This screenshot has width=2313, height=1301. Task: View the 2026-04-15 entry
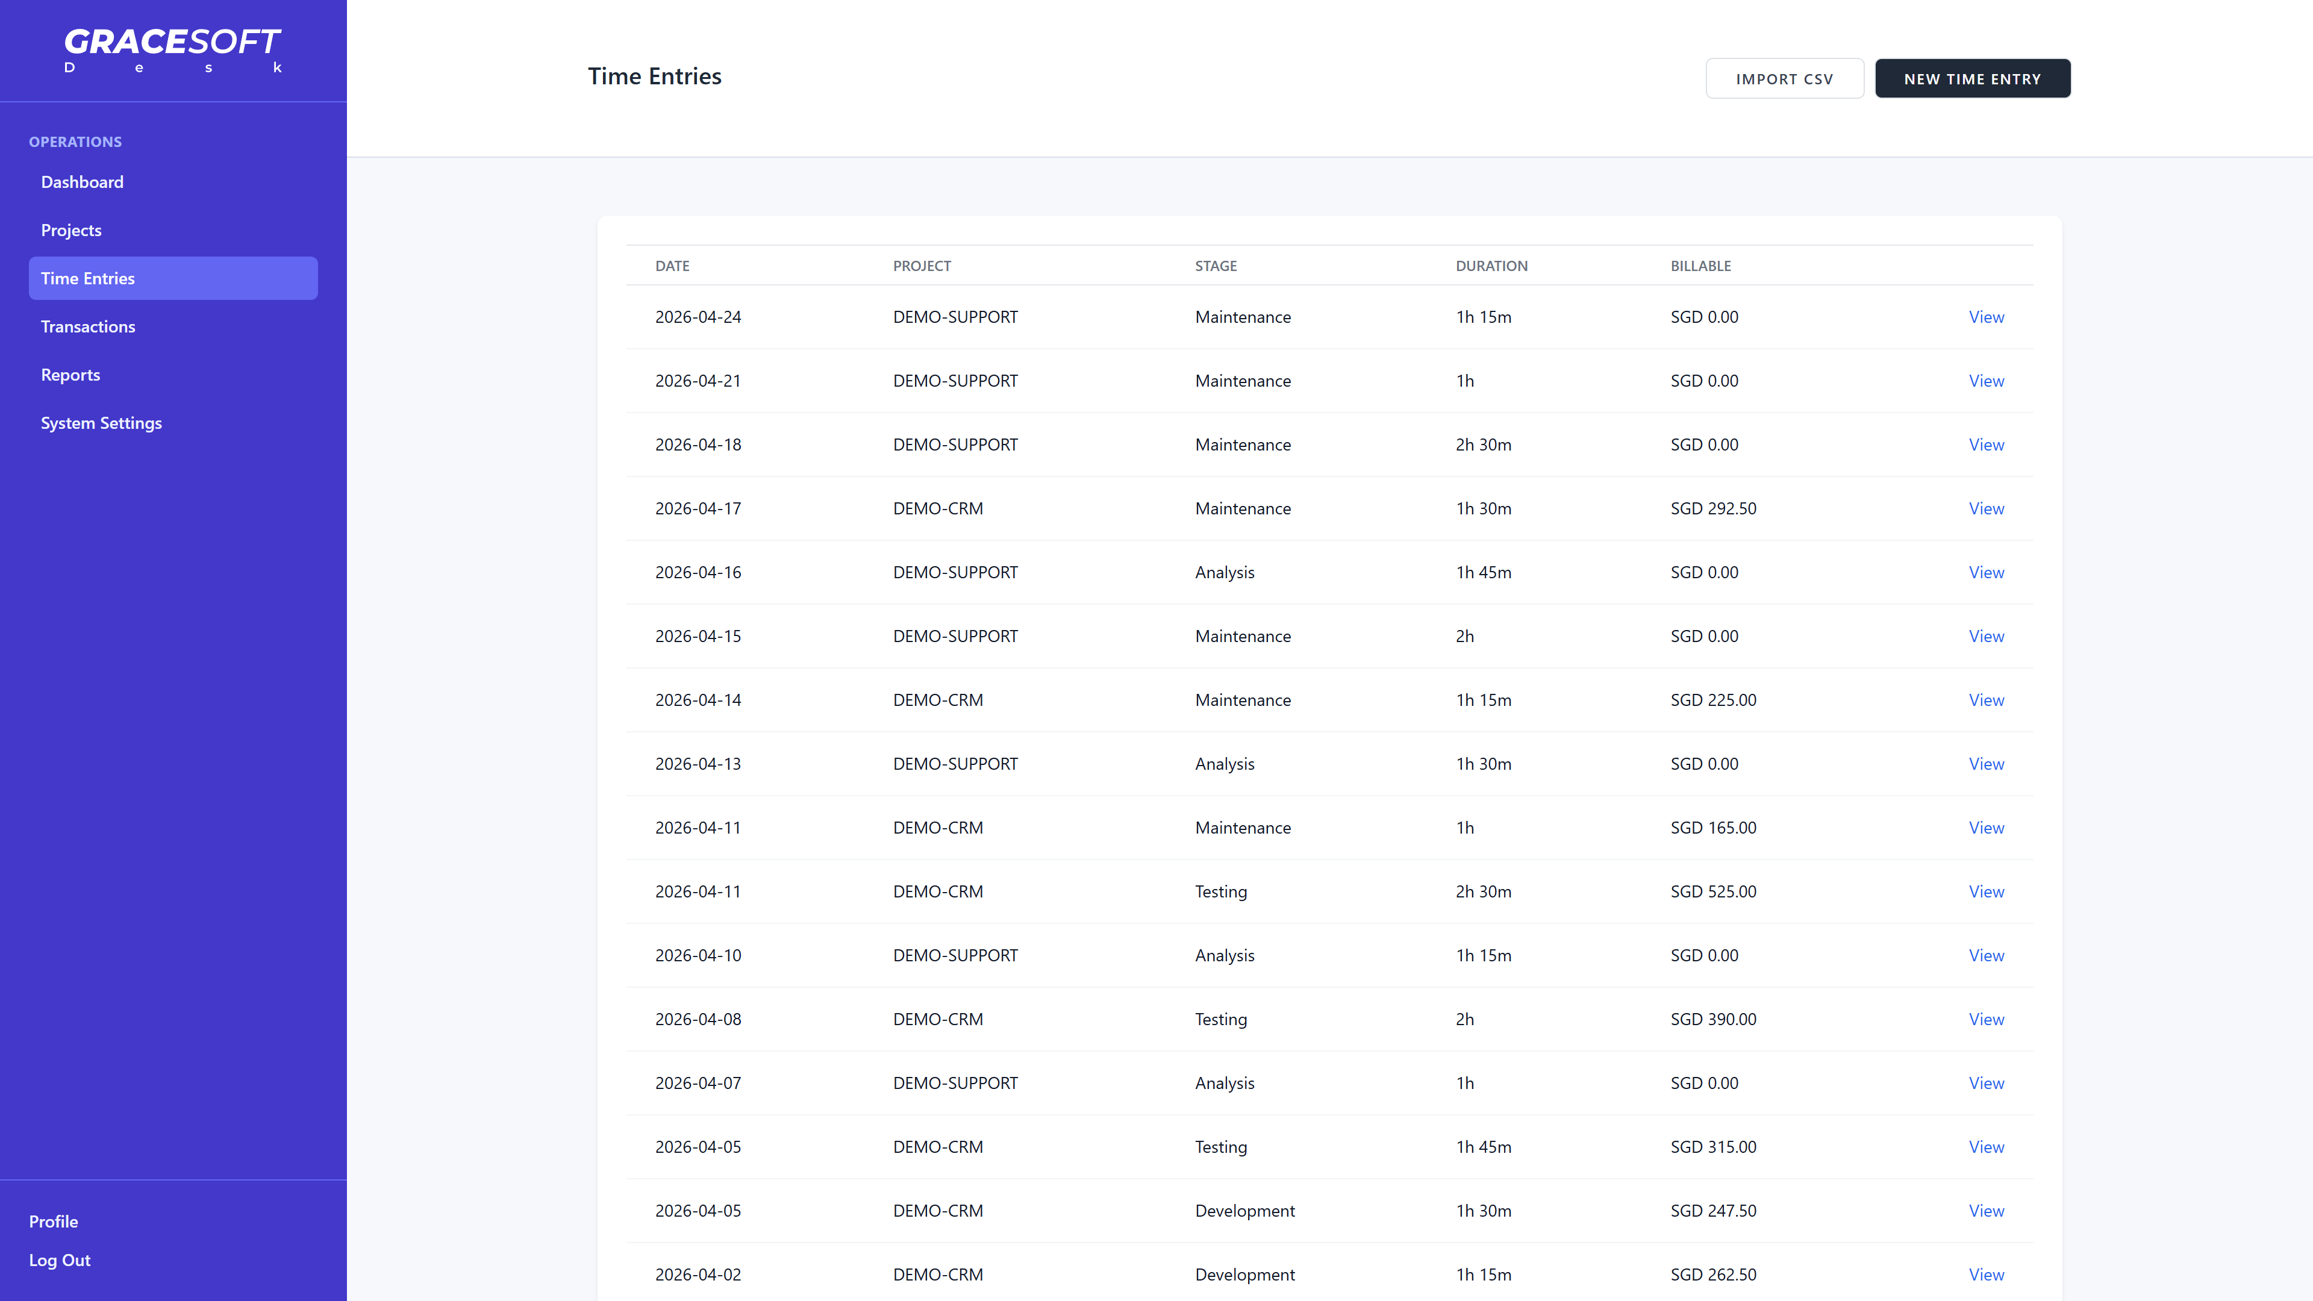1986,635
